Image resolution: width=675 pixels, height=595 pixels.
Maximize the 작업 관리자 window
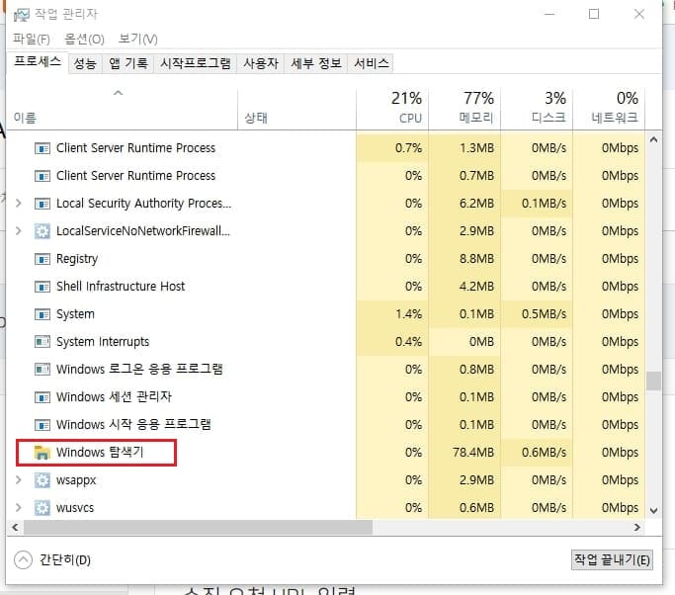(594, 14)
